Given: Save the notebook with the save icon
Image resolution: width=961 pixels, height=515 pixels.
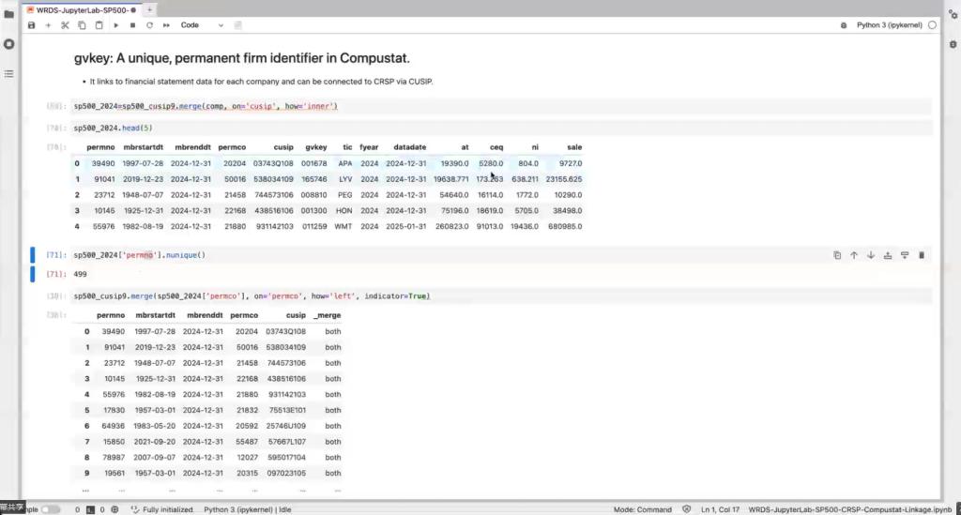Looking at the screenshot, I should 32,25.
